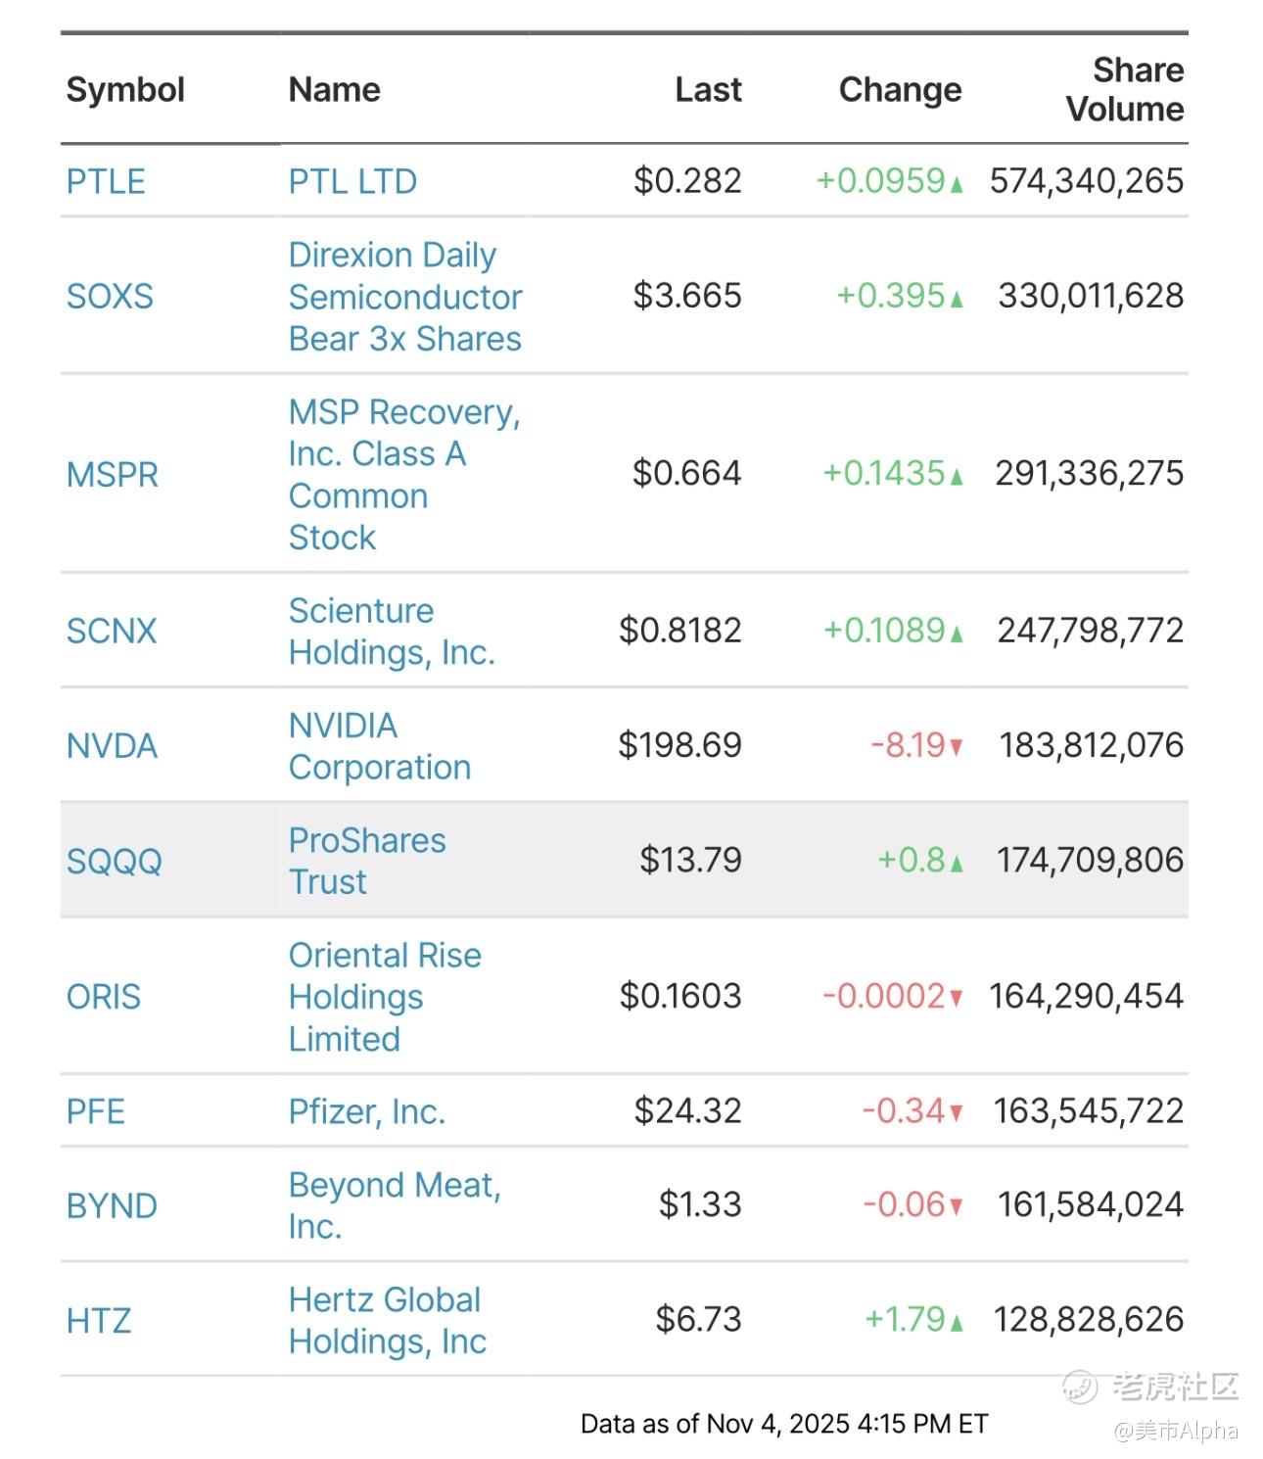Open Oriental Rise Holdings Limited link

coord(384,996)
